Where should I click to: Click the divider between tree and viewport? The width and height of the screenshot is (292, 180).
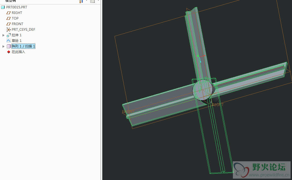[101, 90]
